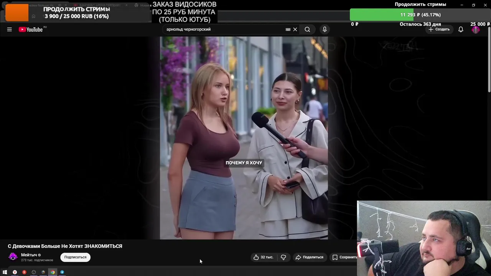Open the Создать (create) menu
Screen dimensions: 491x276
[x=439, y=30]
